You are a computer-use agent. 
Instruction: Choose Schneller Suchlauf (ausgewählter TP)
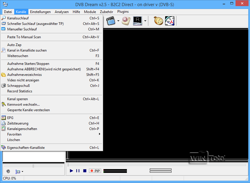[x=52, y=23]
